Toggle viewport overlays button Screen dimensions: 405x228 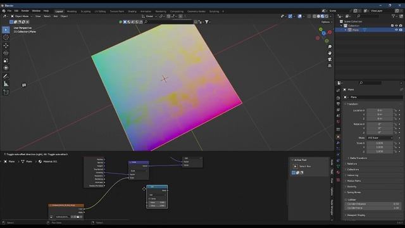click(x=299, y=16)
